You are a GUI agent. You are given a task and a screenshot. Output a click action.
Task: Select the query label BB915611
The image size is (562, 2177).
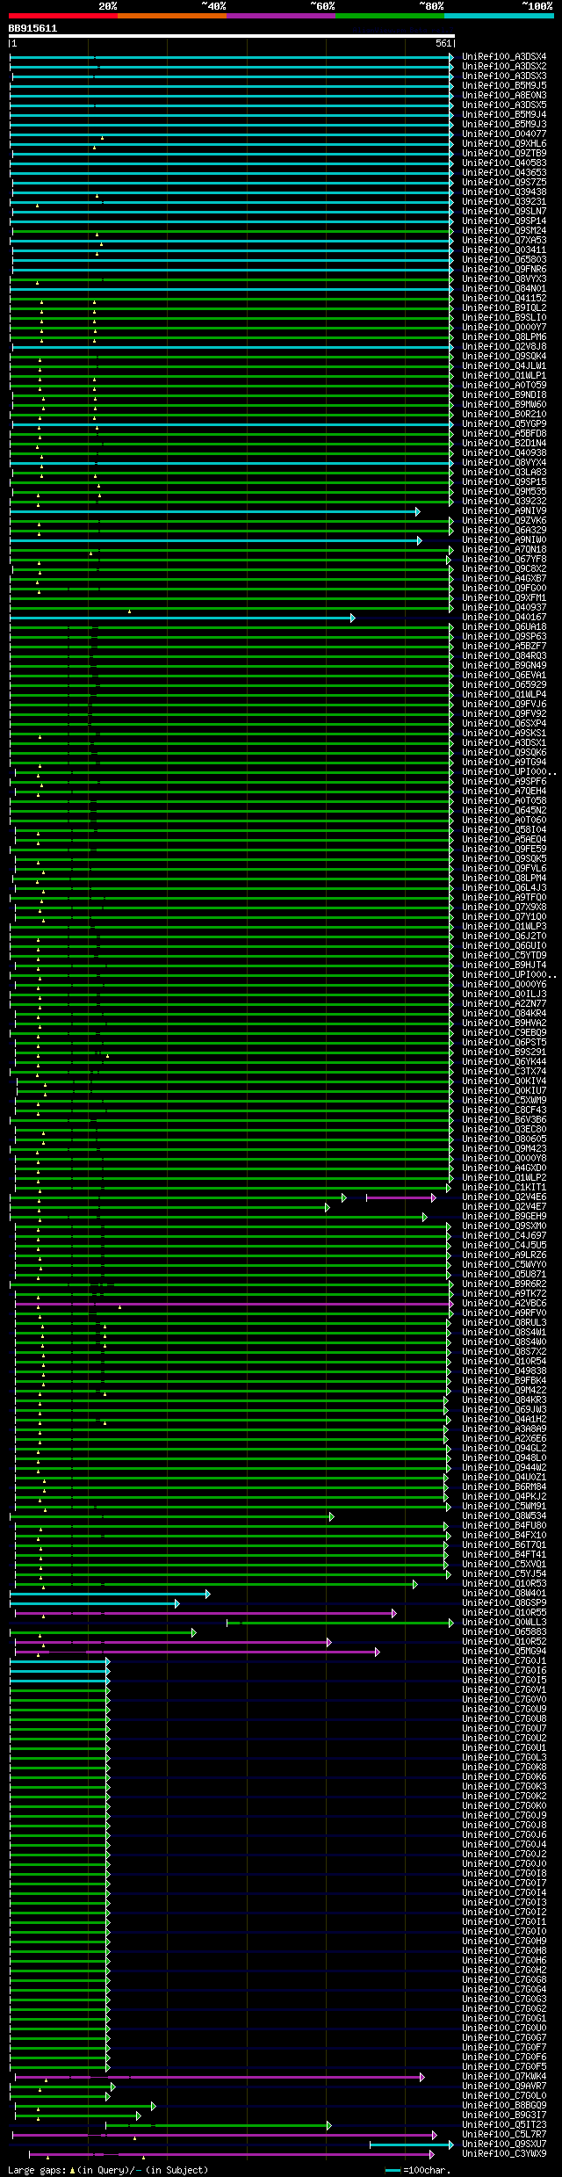pyautogui.click(x=32, y=28)
